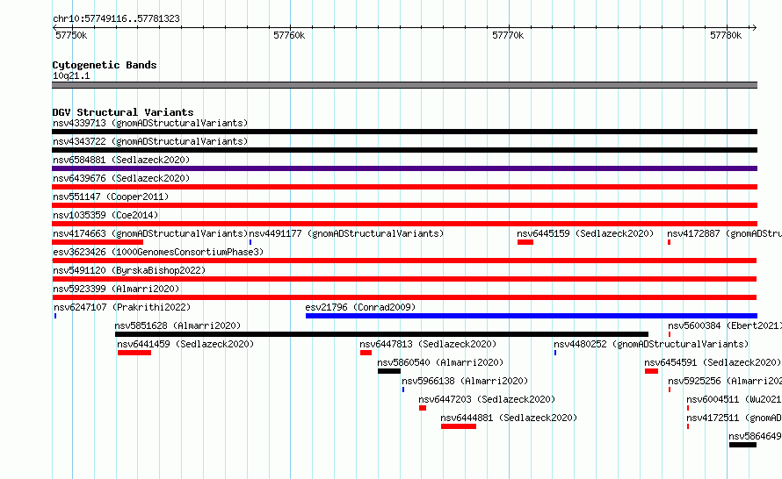The image size is (782, 479).
Task: Open variant nsv6454591 (Sedlazeck2020)
Action: (713, 362)
